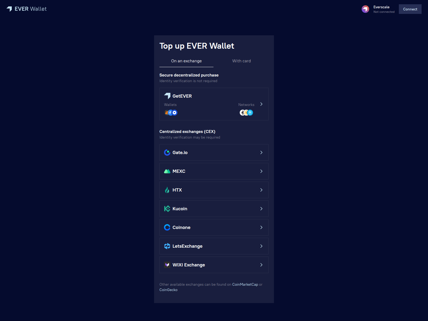Click the Top up EVER Wallet heading
The width and height of the screenshot is (428, 321).
(197, 46)
